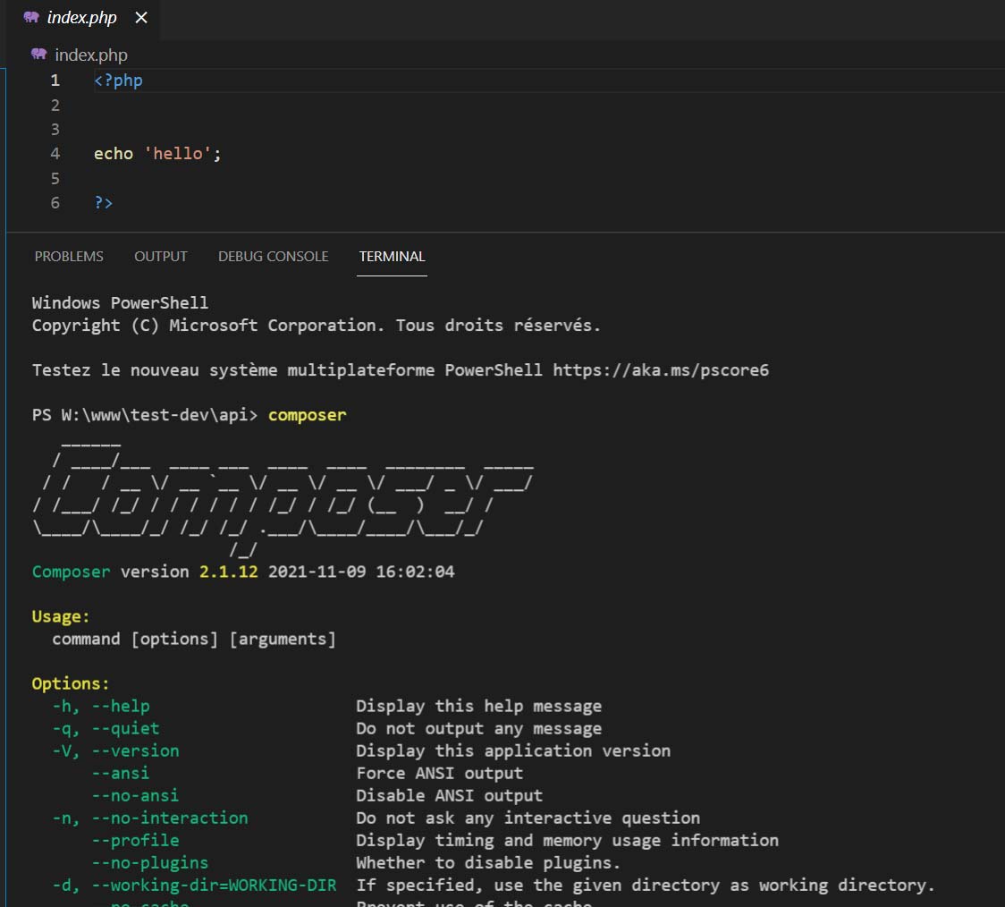
Task: Click the -n, --no-interaction option
Action: click(x=150, y=818)
